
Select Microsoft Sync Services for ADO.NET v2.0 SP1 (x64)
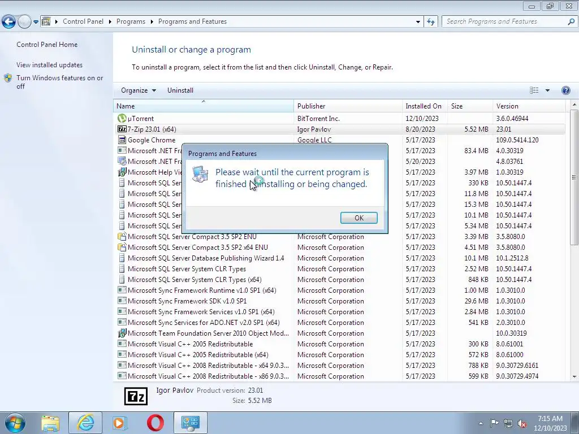[x=340, y=323]
